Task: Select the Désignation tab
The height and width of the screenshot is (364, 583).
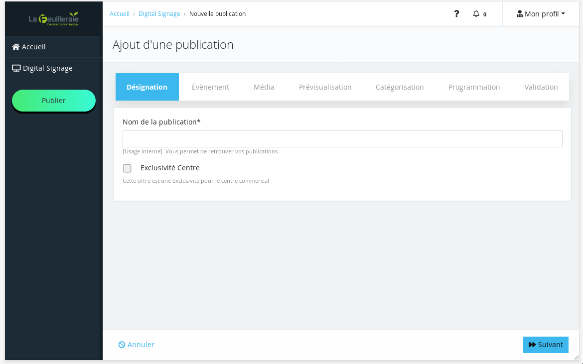Action: (x=147, y=87)
